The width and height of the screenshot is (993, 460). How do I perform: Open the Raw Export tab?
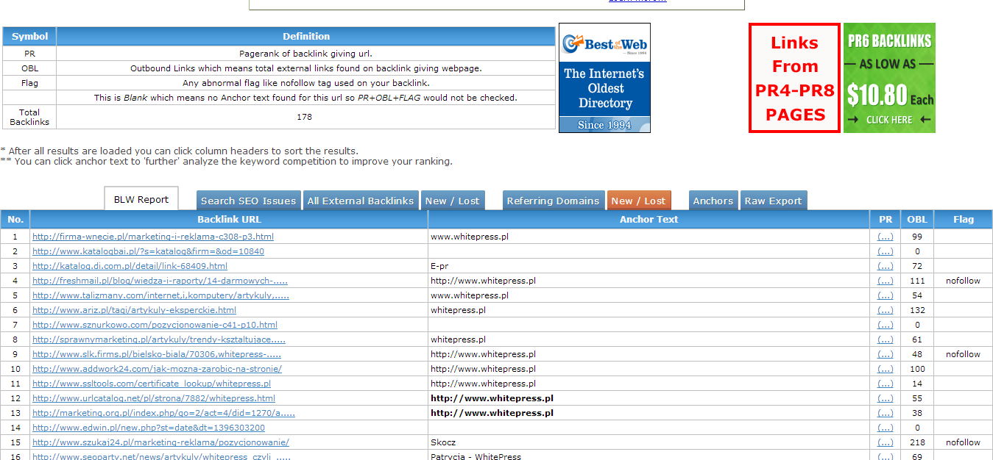pos(774,201)
